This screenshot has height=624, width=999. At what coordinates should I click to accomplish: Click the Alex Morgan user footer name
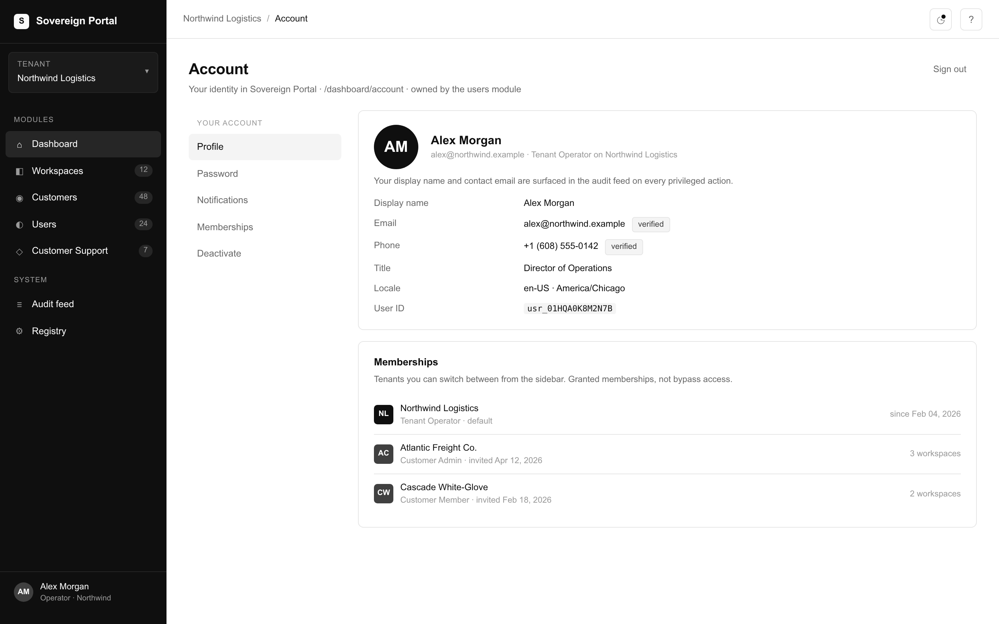pyautogui.click(x=65, y=587)
